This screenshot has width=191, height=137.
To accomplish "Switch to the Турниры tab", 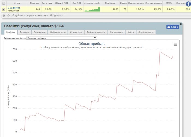I will pyautogui.click(x=25, y=32).
